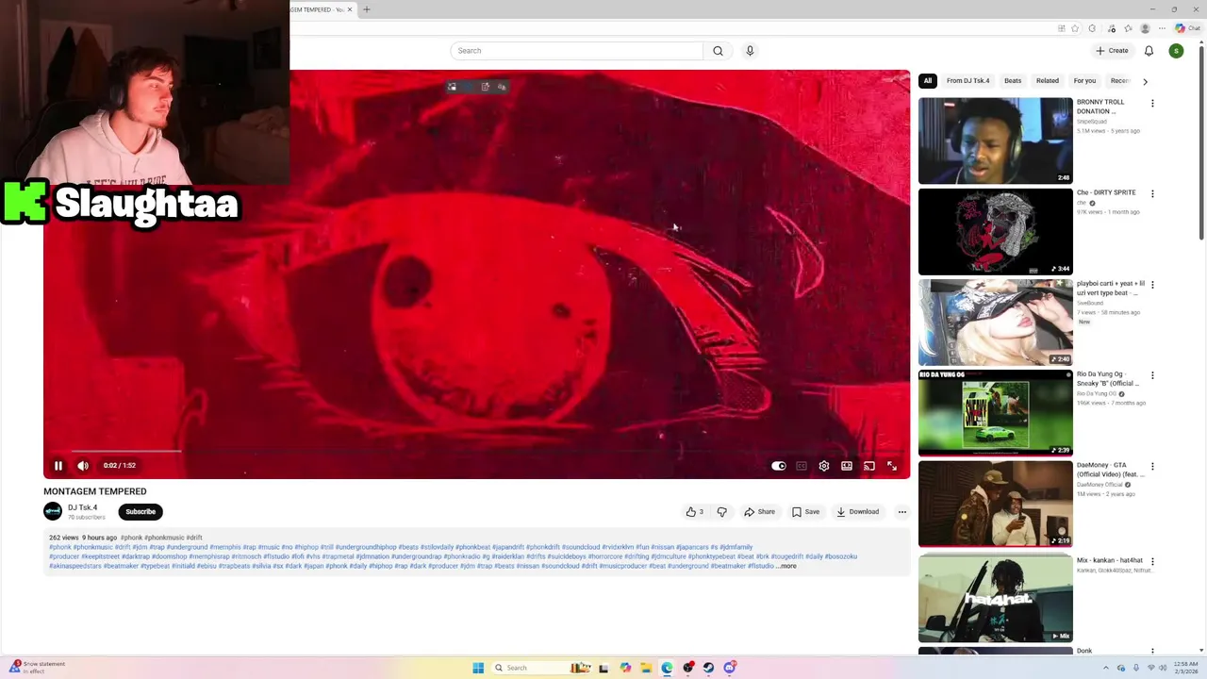The width and height of the screenshot is (1207, 679).
Task: Toggle the autoplay switch in player
Action: coord(779,466)
